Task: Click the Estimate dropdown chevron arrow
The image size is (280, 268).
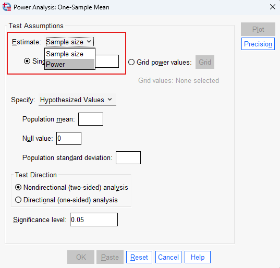Action: [x=89, y=42]
